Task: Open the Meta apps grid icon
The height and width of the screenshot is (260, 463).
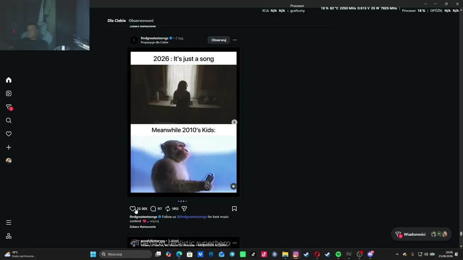Action: [9, 236]
